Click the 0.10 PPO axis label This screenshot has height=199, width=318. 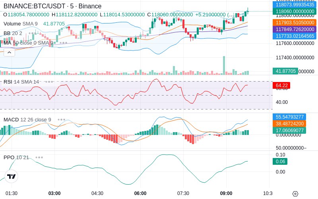tap(281, 155)
